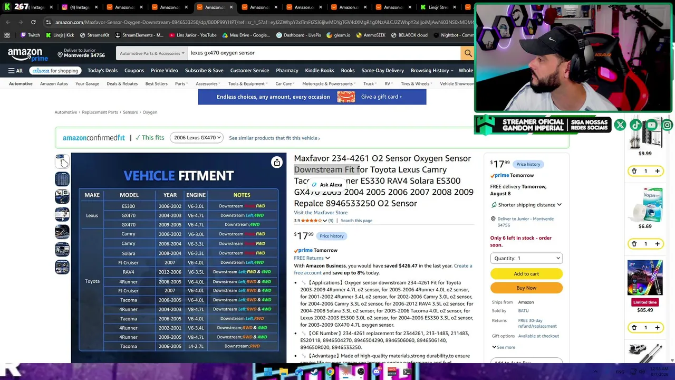Screen dimensions: 675x380
Task: Click the share icon on the product image
Action: click(x=277, y=163)
